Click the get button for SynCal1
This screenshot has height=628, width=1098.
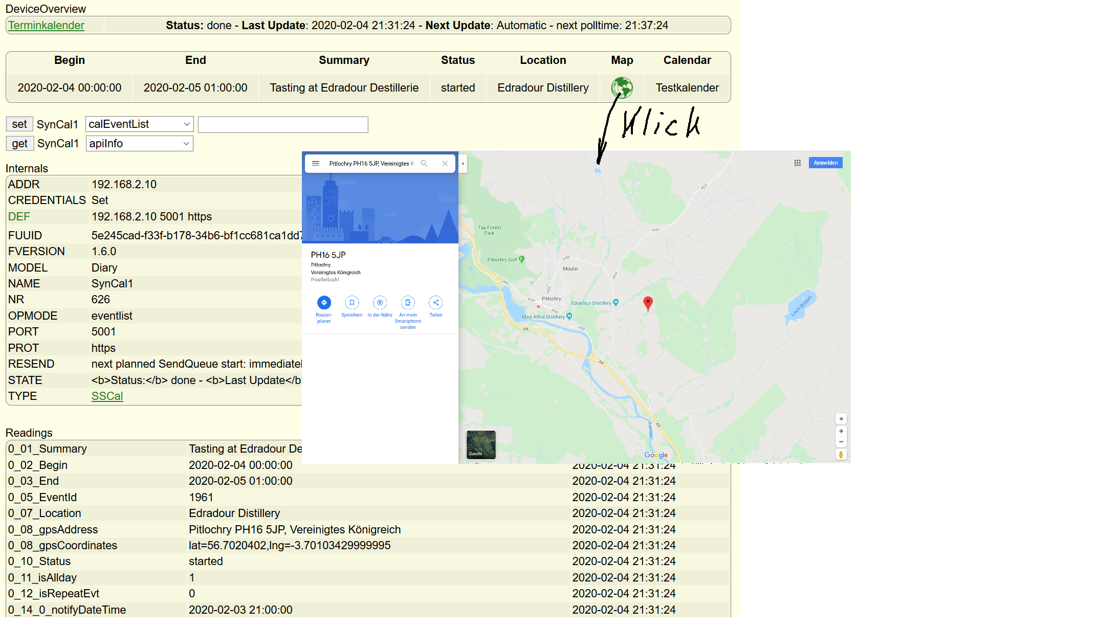[x=20, y=144]
